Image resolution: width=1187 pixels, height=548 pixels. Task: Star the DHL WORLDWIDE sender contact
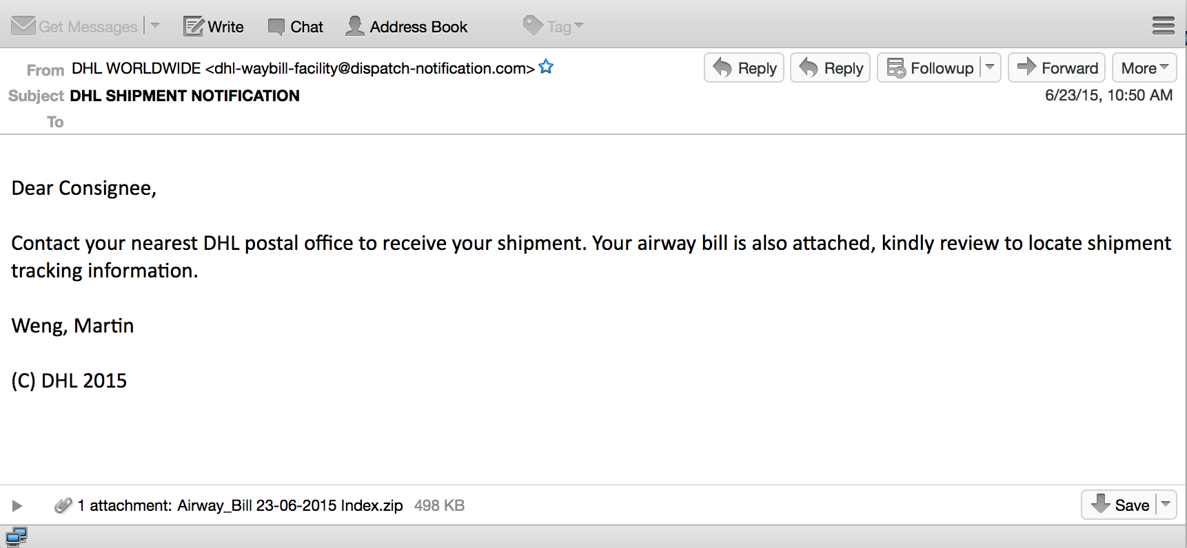pyautogui.click(x=546, y=67)
